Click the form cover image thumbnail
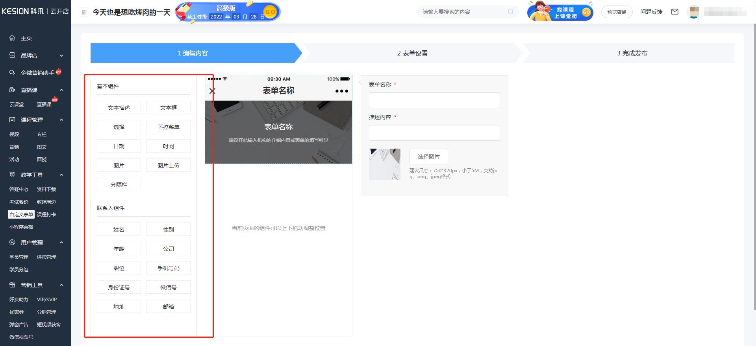This screenshot has height=346, width=756. pos(385,164)
